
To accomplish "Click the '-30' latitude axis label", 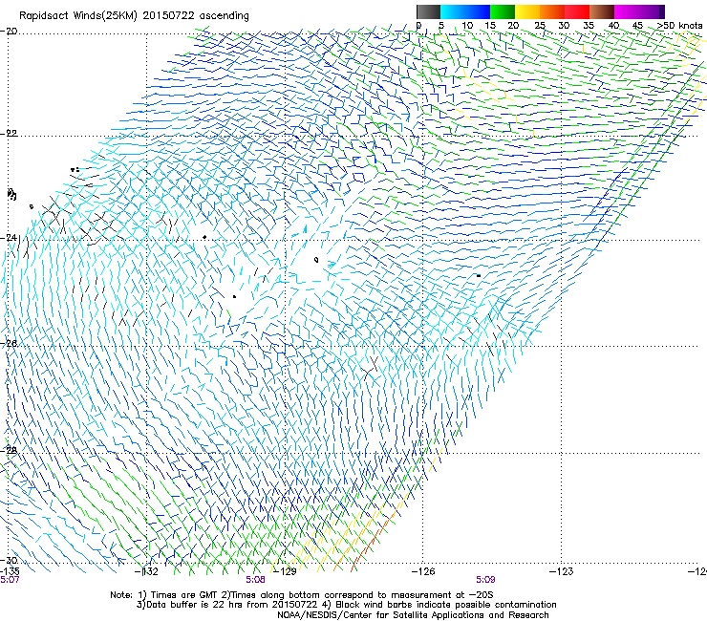I will (9, 560).
